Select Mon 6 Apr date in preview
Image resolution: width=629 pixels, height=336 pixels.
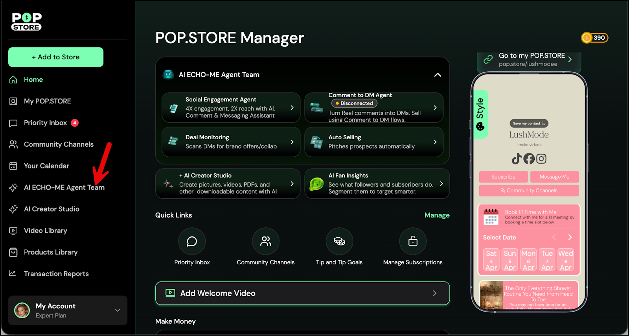tap(528, 260)
